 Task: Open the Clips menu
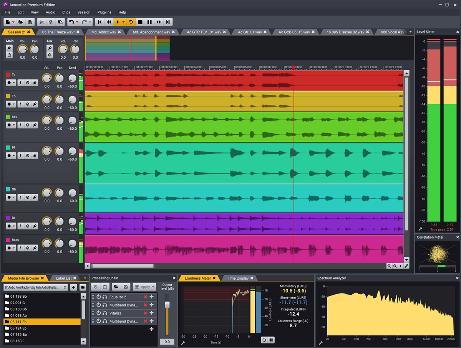pos(66,12)
